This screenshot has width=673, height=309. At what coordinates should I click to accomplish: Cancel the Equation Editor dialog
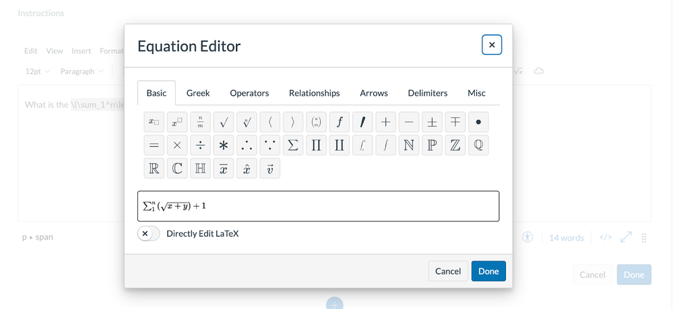tap(447, 271)
